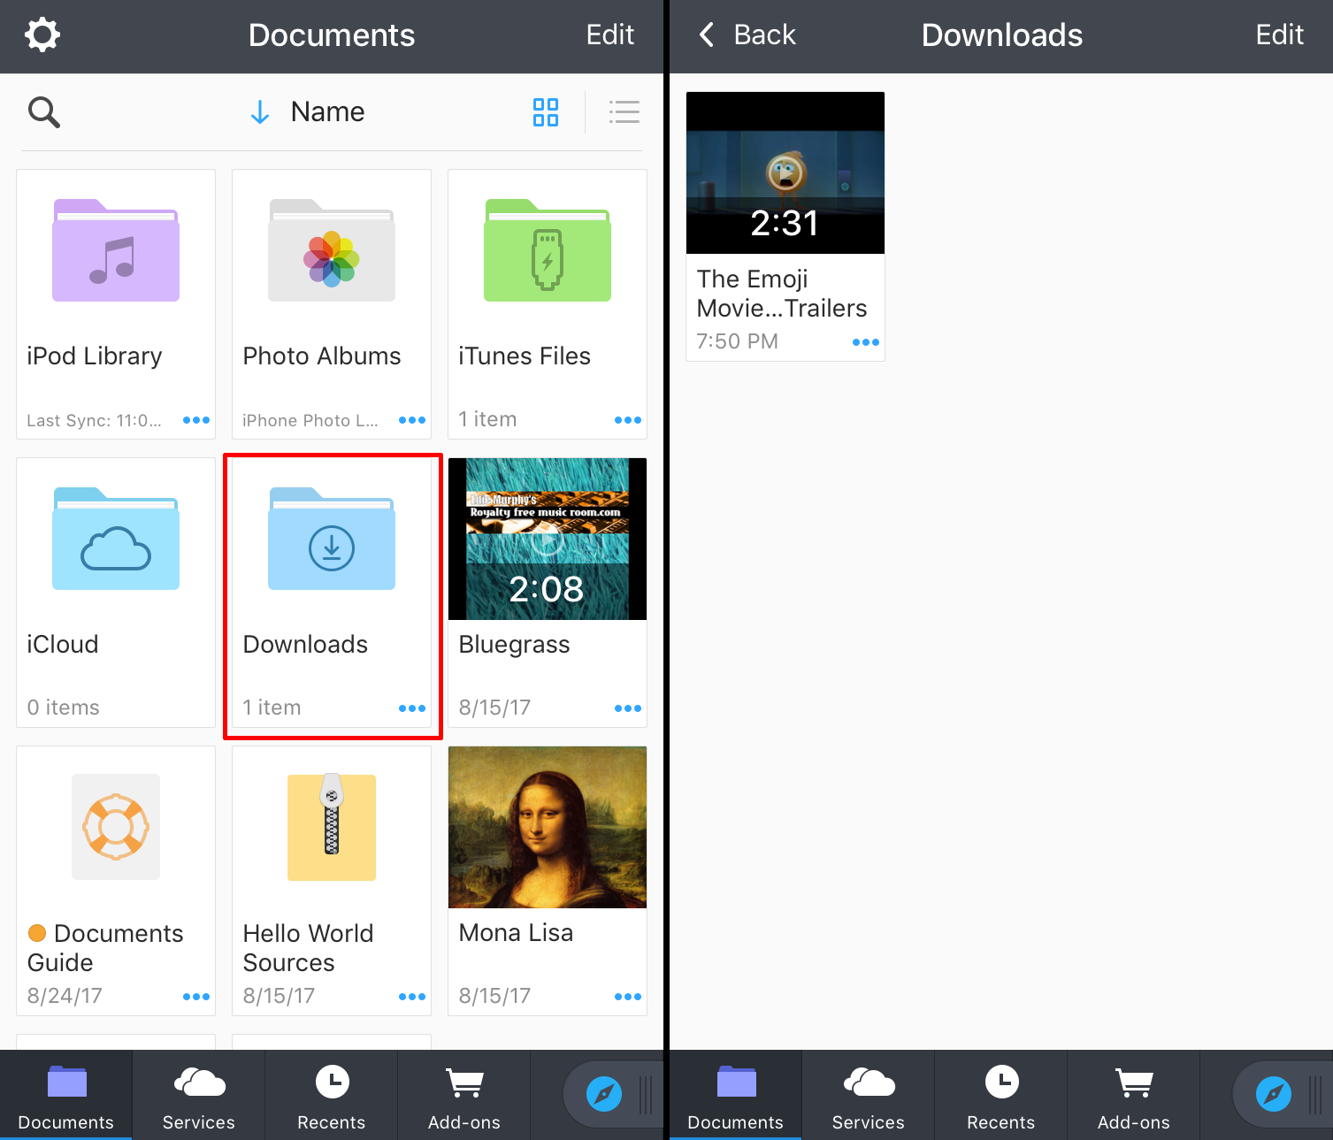
Task: Open the iCloud folder
Action: click(x=116, y=539)
